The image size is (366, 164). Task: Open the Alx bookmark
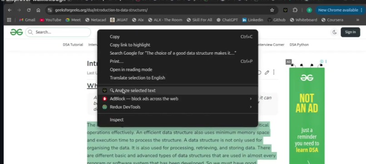point(138,20)
